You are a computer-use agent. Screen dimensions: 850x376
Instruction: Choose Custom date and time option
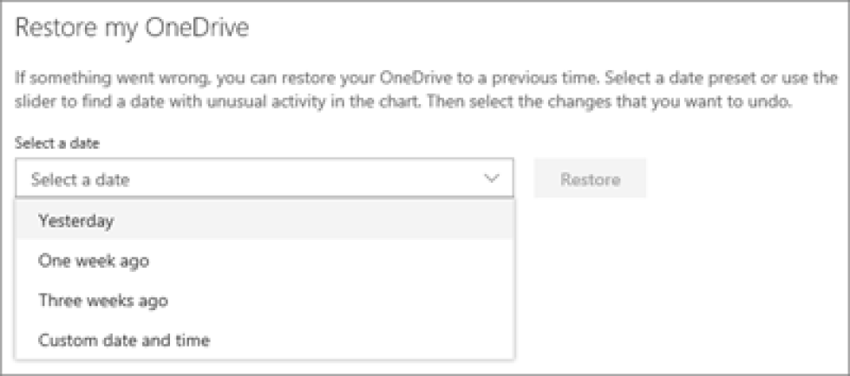(x=124, y=340)
